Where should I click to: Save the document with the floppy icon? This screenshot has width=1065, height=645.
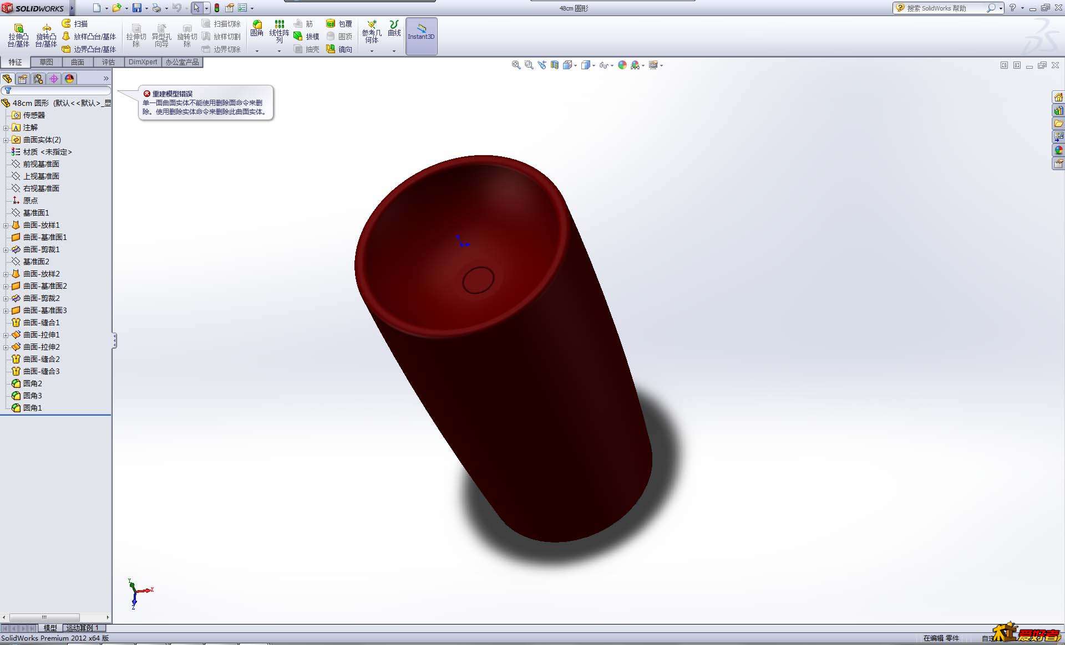pyautogui.click(x=136, y=8)
